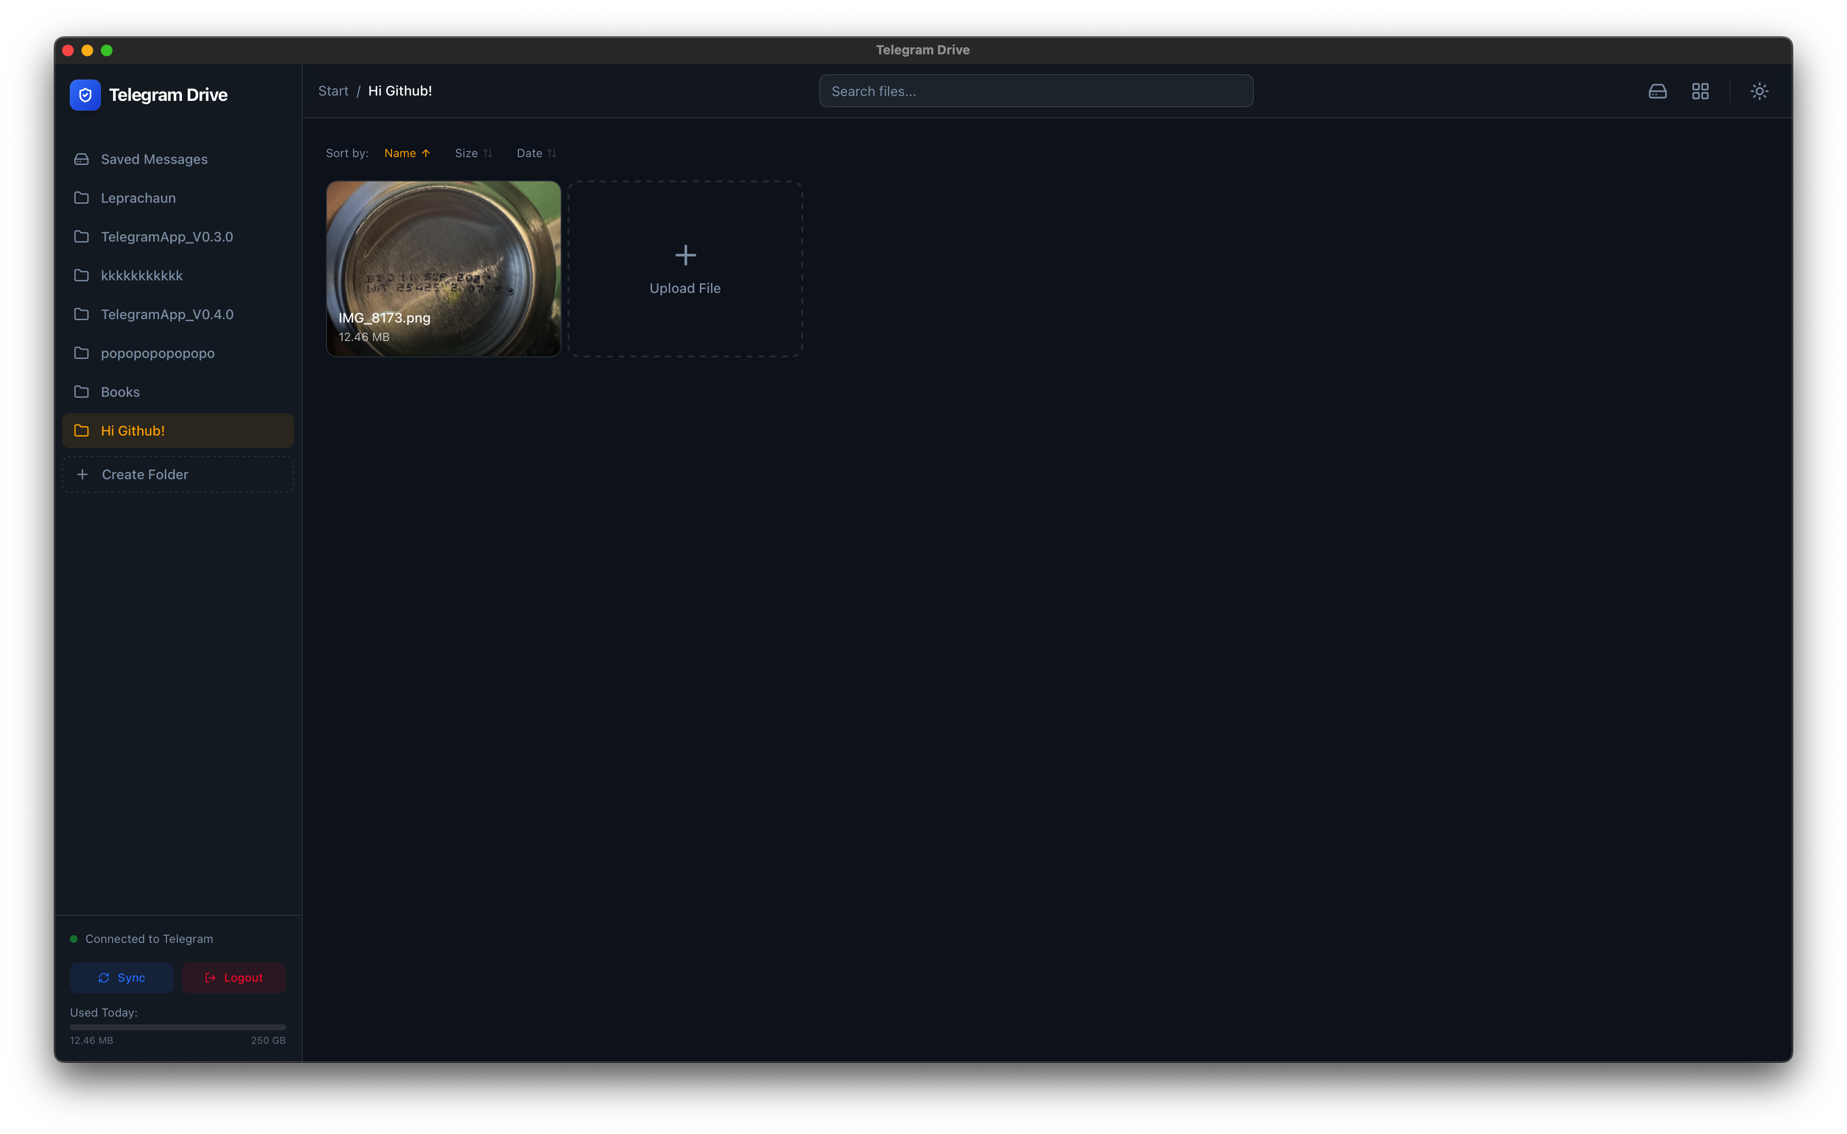The image size is (1847, 1134).
Task: Open the Books folder
Action: point(120,392)
